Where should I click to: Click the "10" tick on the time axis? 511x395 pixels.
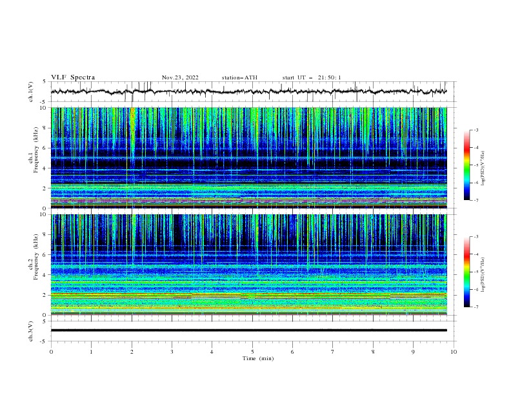[x=454, y=352]
